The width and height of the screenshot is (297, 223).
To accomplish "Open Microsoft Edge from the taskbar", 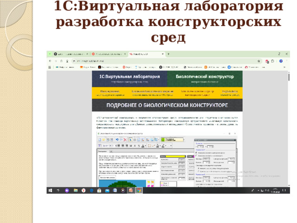I will point(91,190).
